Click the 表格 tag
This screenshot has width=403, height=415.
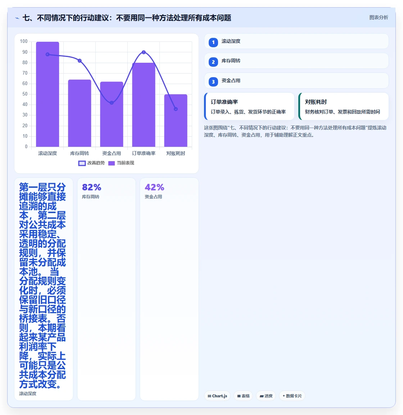243,396
